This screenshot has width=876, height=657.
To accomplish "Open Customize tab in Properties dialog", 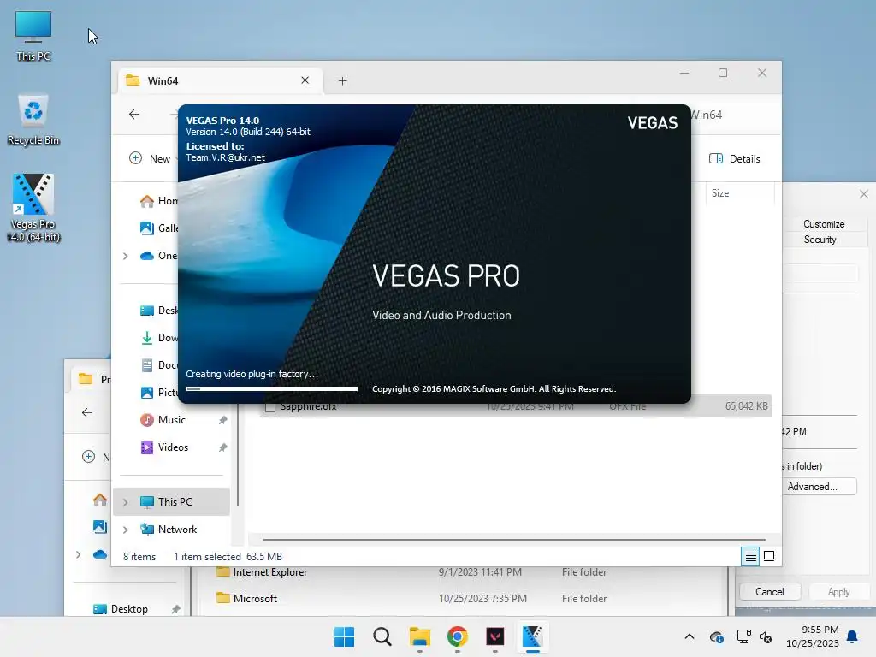I will click(x=824, y=224).
